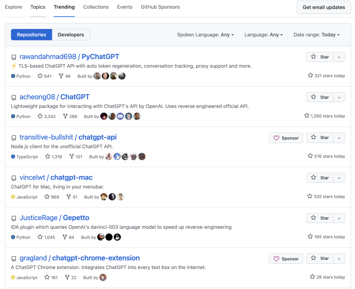
Task: Open the JusticeRage / Gepetto repository link
Action: (x=54, y=218)
